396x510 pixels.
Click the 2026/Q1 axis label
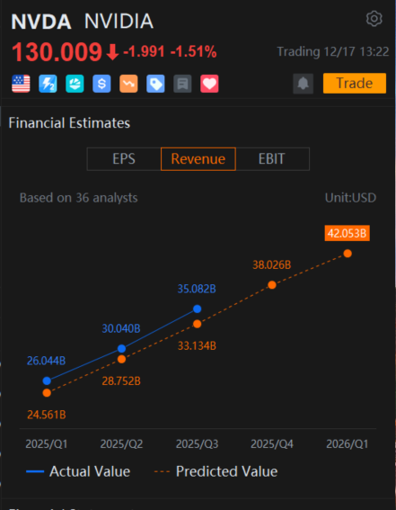pos(348,444)
